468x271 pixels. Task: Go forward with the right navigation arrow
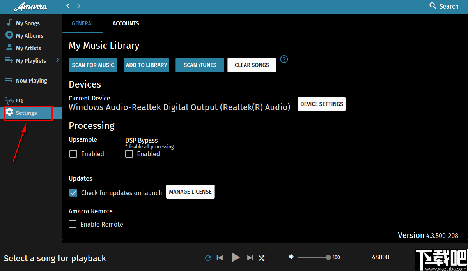[79, 6]
